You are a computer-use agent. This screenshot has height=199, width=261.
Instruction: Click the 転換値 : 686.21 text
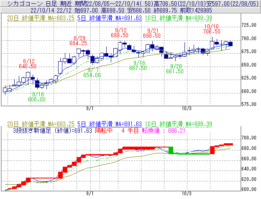pos(164,130)
